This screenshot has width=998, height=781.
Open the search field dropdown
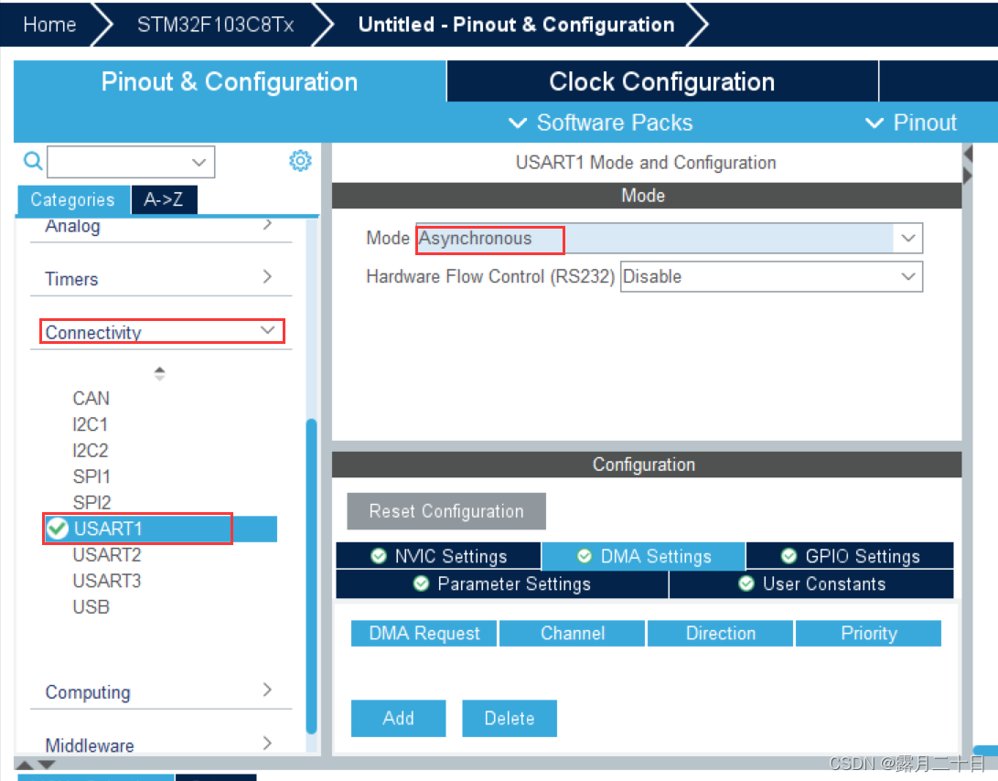(199, 162)
